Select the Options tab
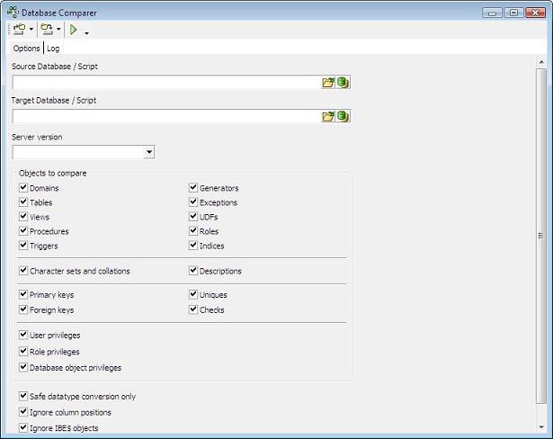 click(26, 49)
